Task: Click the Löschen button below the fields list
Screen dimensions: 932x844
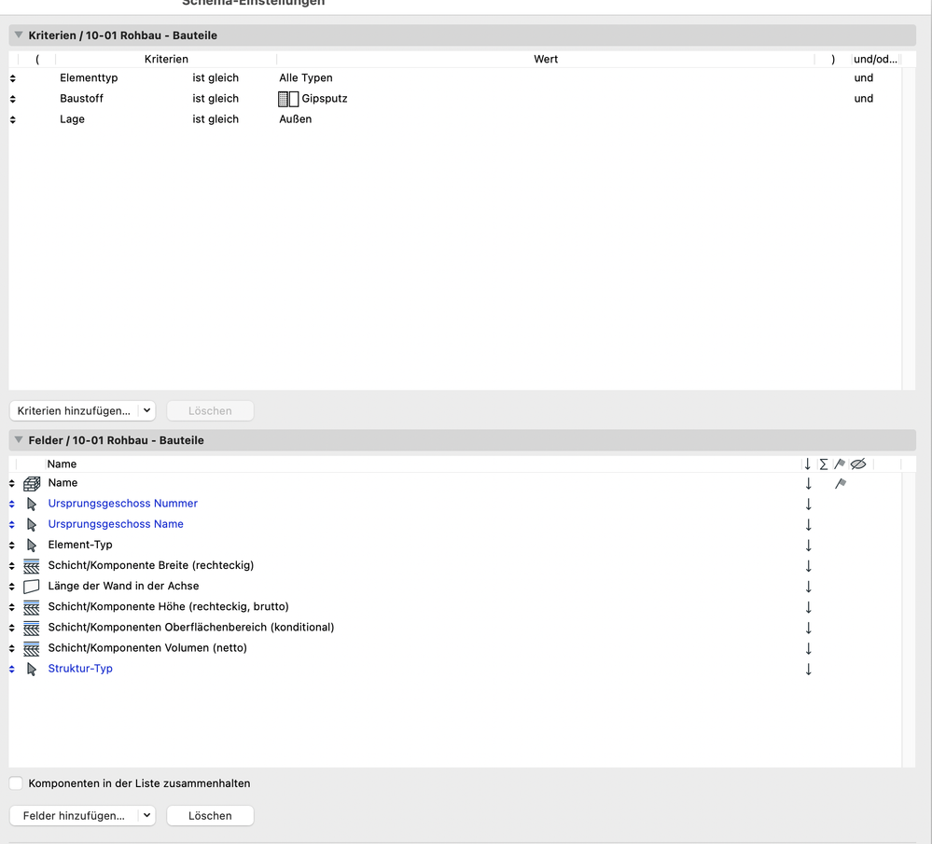Action: (210, 815)
